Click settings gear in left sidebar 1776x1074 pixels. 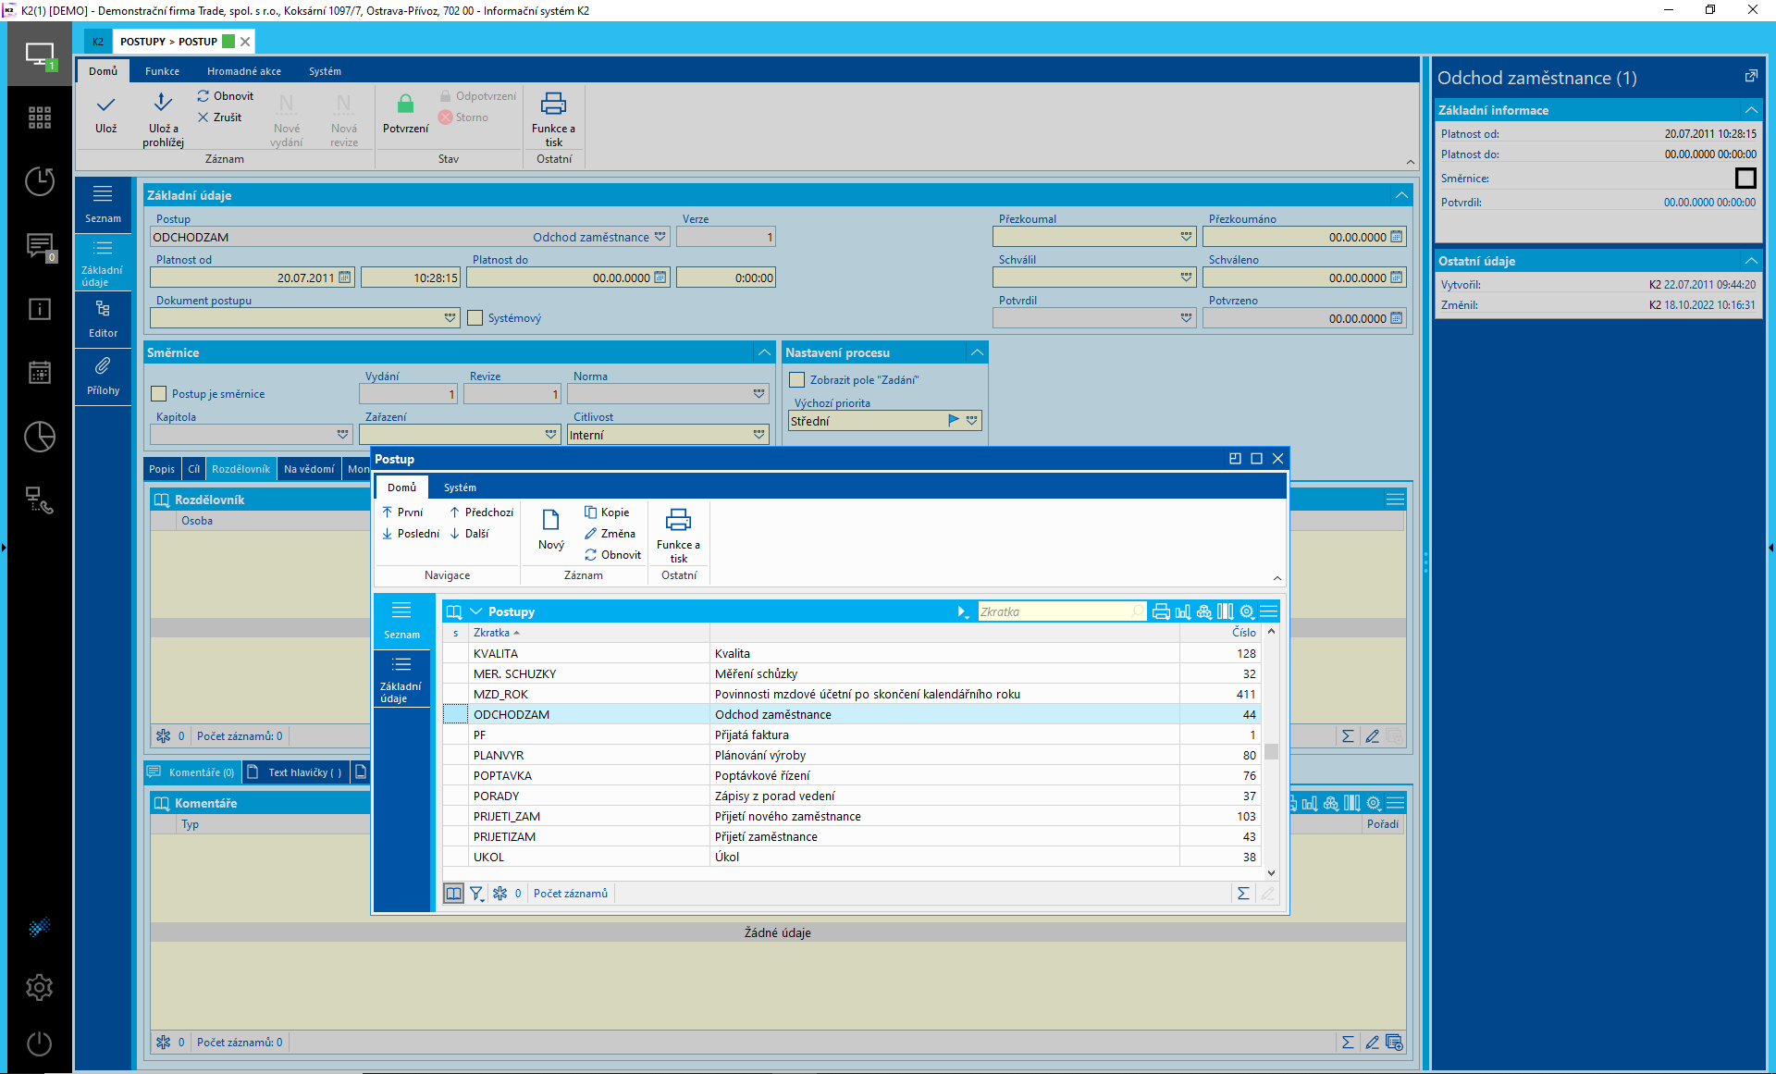pyautogui.click(x=39, y=987)
